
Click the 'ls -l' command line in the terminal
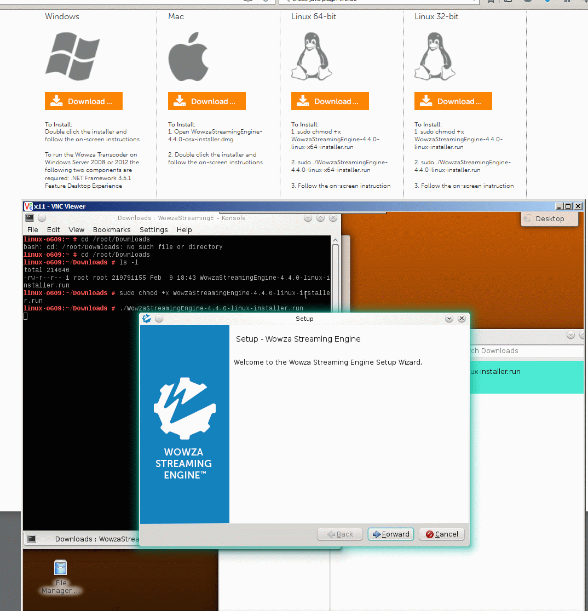[x=80, y=262]
